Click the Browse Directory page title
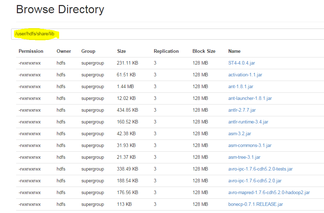324x213 pixels. point(60,9)
